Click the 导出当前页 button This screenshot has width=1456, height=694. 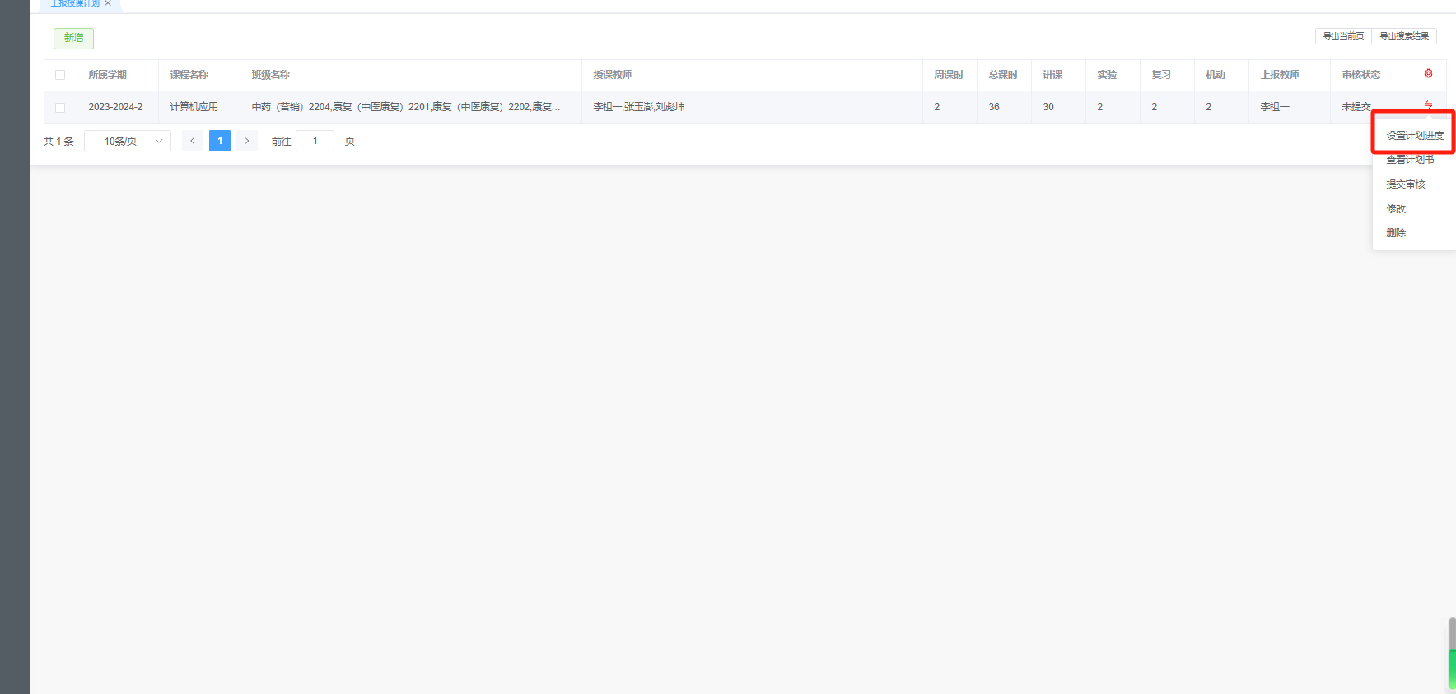click(x=1343, y=36)
